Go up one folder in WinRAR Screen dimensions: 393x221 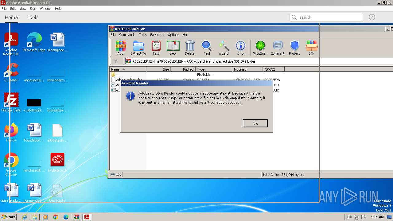(116, 61)
